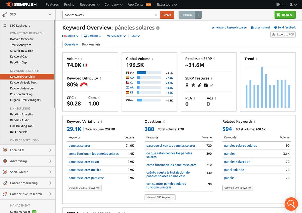The width and height of the screenshot is (302, 213).
Task: Click Export to PDF button
Action: 283,35
